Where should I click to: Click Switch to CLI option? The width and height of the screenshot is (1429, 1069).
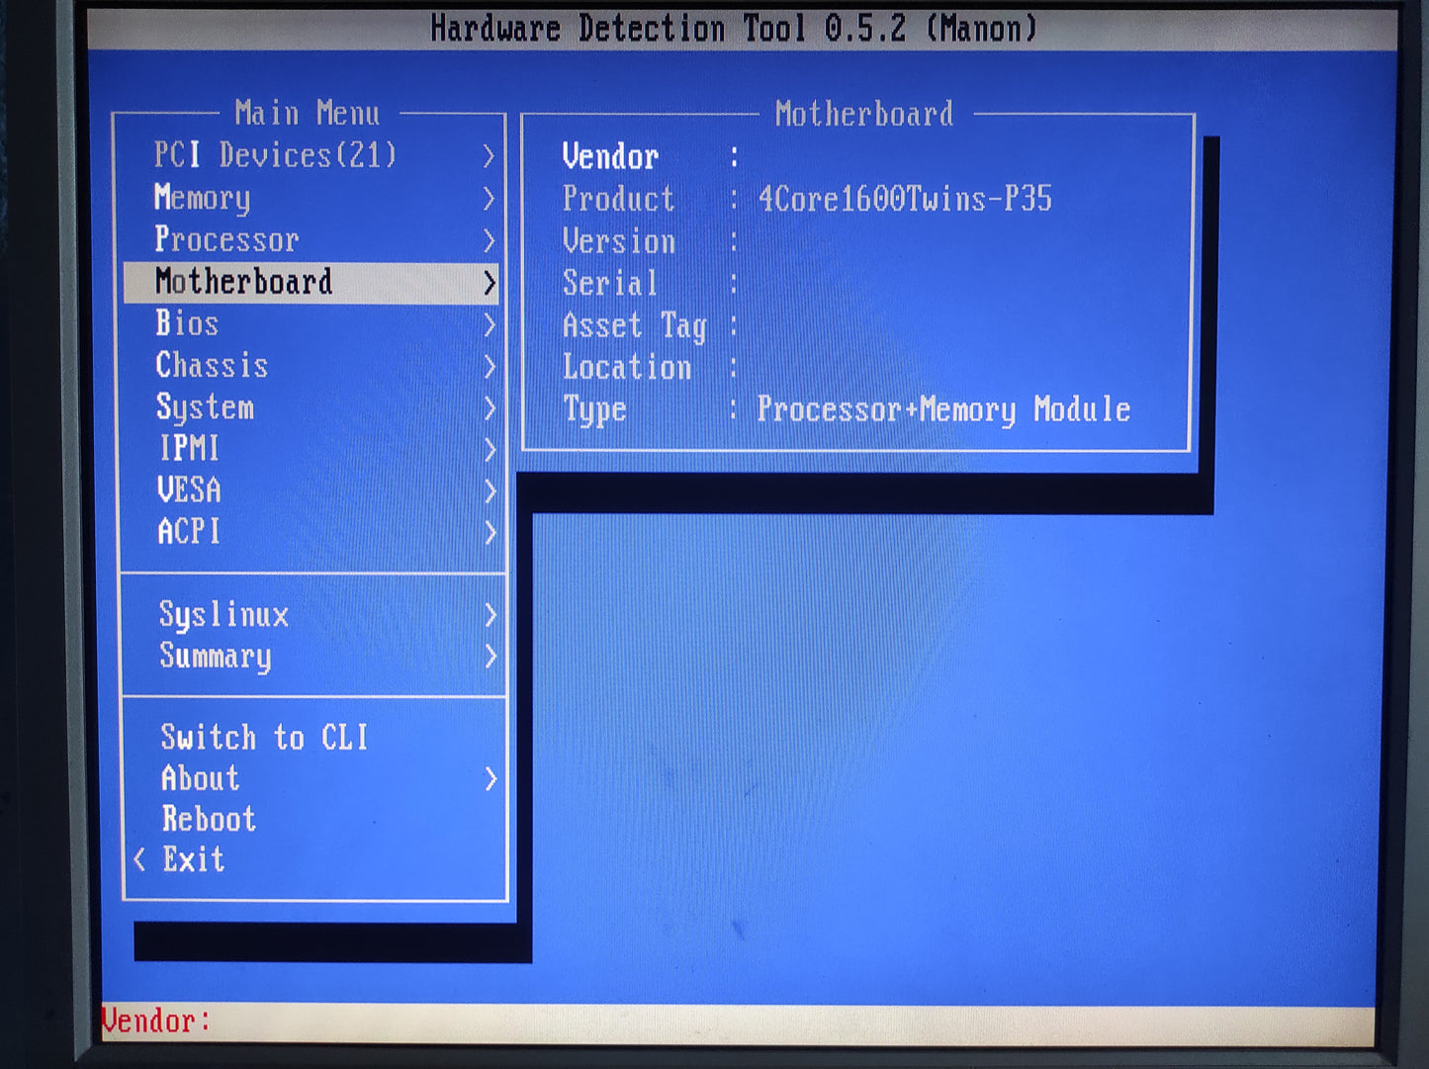tap(264, 738)
